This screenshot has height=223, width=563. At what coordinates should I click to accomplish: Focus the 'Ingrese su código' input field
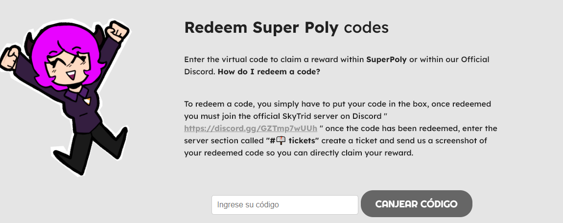point(285,205)
